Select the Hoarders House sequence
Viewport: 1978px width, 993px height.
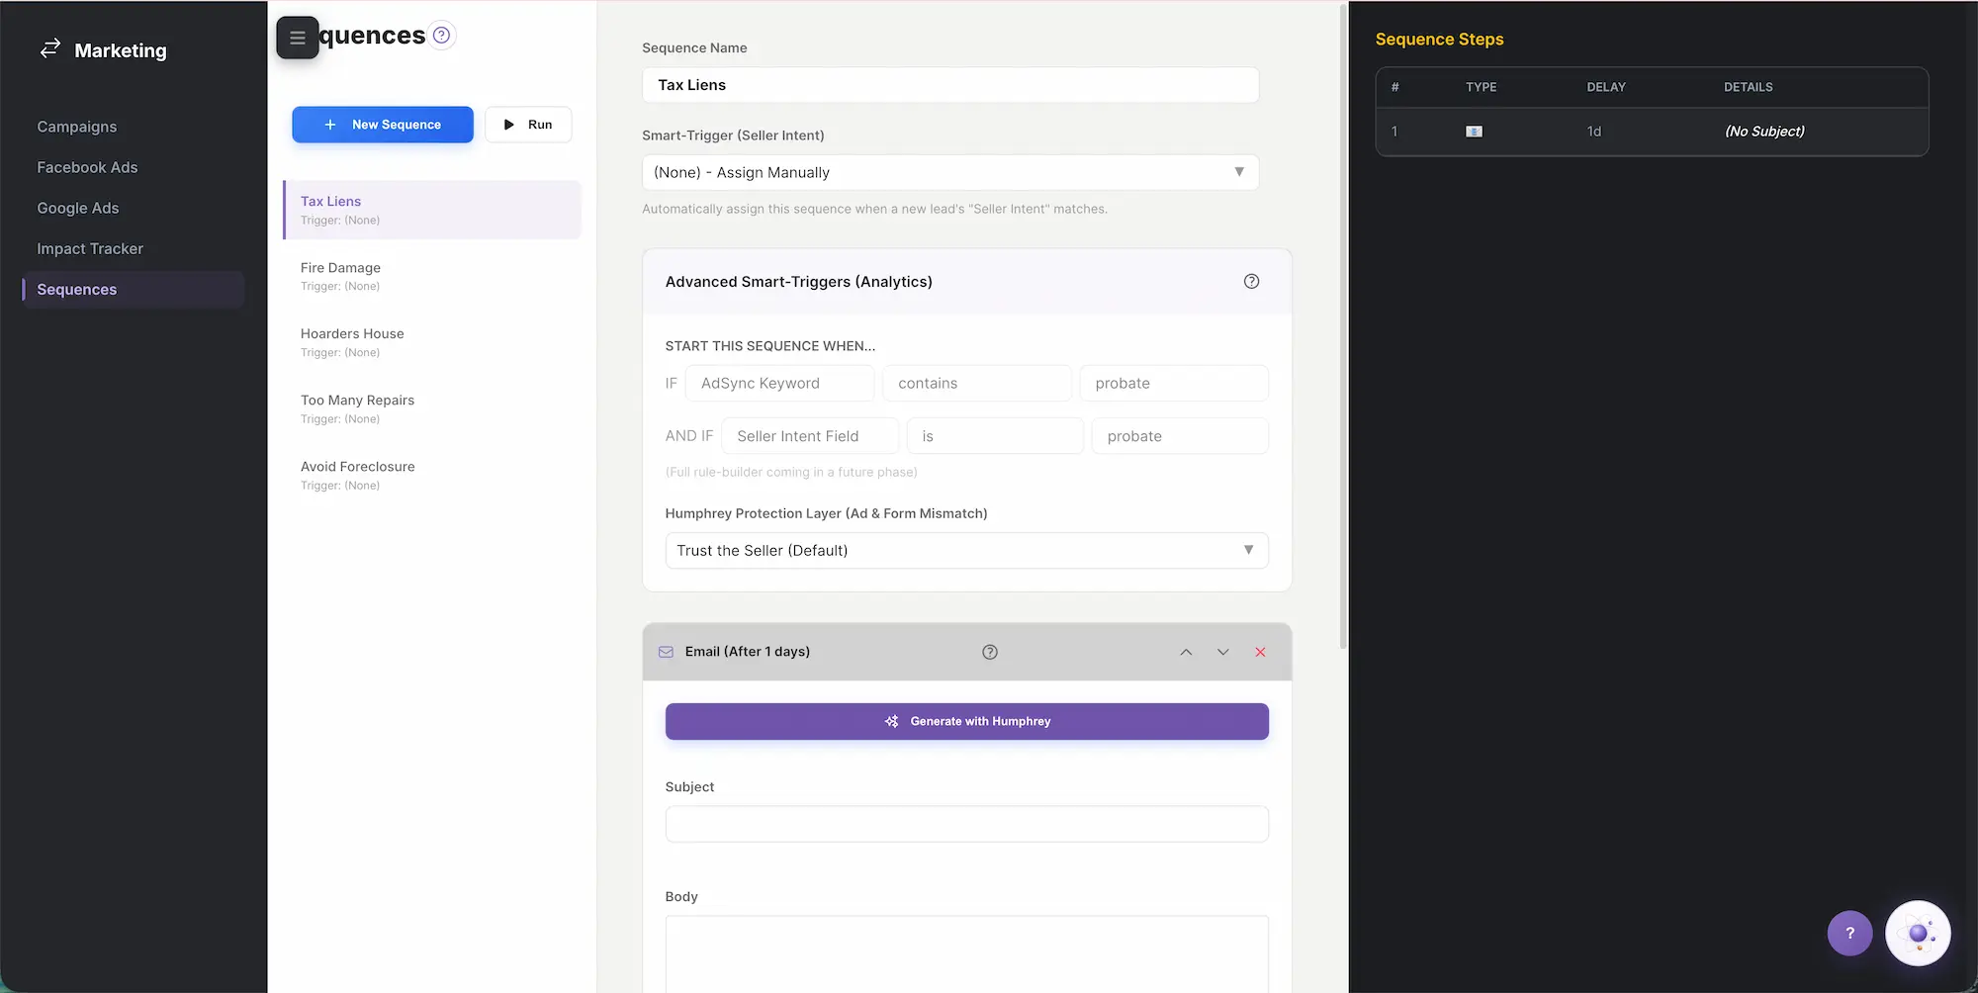click(x=432, y=342)
